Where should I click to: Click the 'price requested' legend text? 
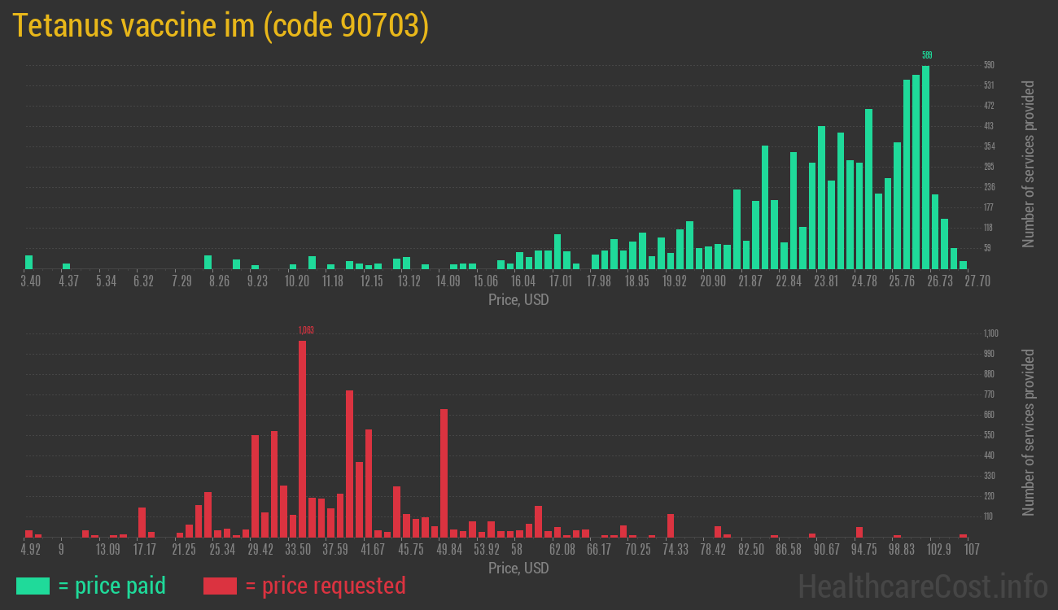(325, 586)
